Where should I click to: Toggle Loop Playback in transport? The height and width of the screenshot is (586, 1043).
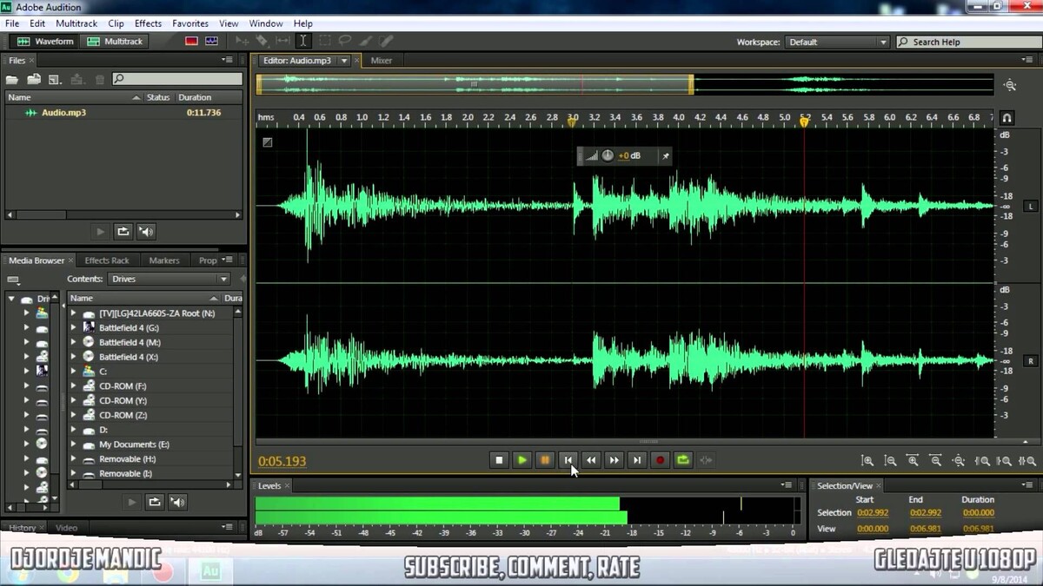pyautogui.click(x=683, y=460)
